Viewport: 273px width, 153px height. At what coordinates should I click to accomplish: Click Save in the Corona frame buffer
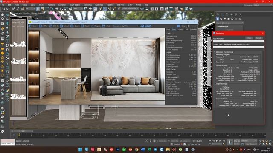[33, 26]
